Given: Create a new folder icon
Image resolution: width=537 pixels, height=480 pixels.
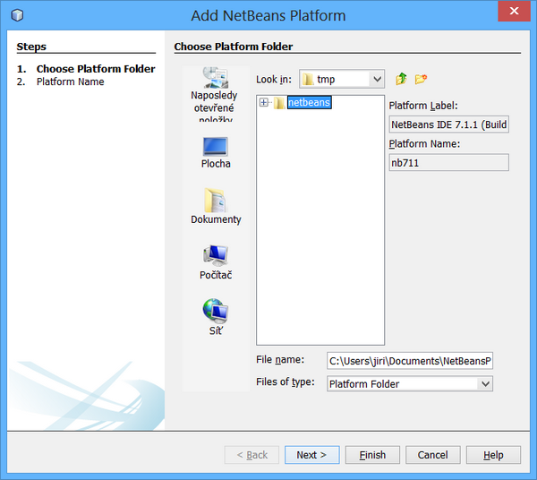Looking at the screenshot, I should coord(421,79).
